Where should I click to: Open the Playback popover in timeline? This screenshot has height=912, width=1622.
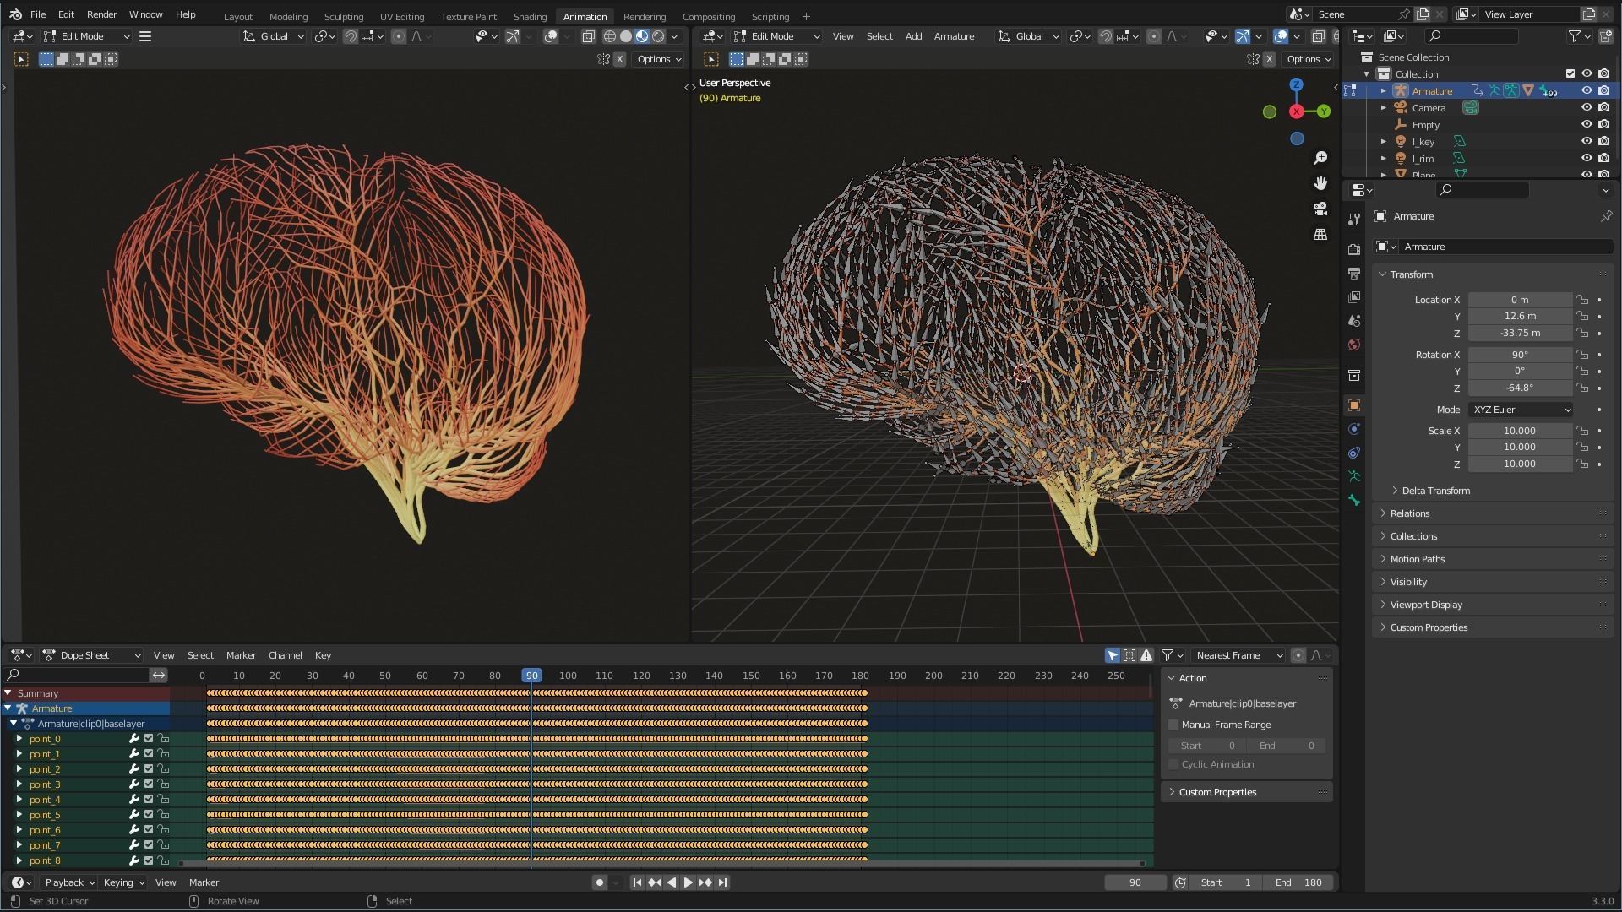coord(70,882)
